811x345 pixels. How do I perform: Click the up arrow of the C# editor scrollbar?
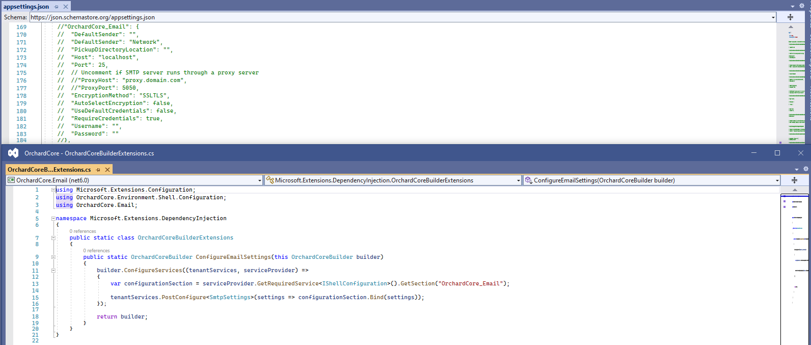tap(795, 190)
